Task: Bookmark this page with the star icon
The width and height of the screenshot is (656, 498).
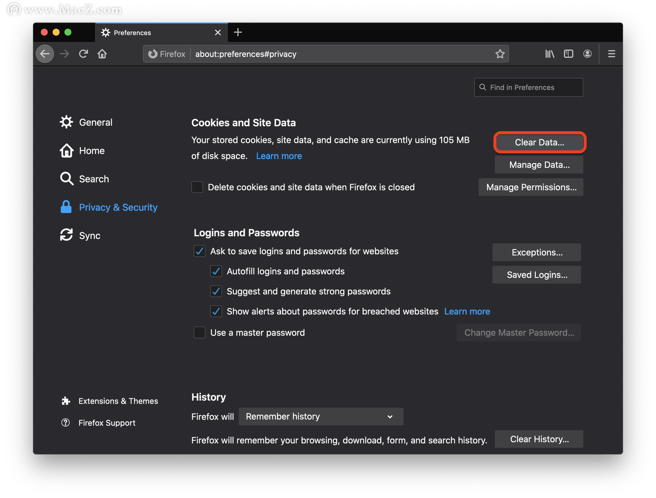Action: (x=500, y=54)
